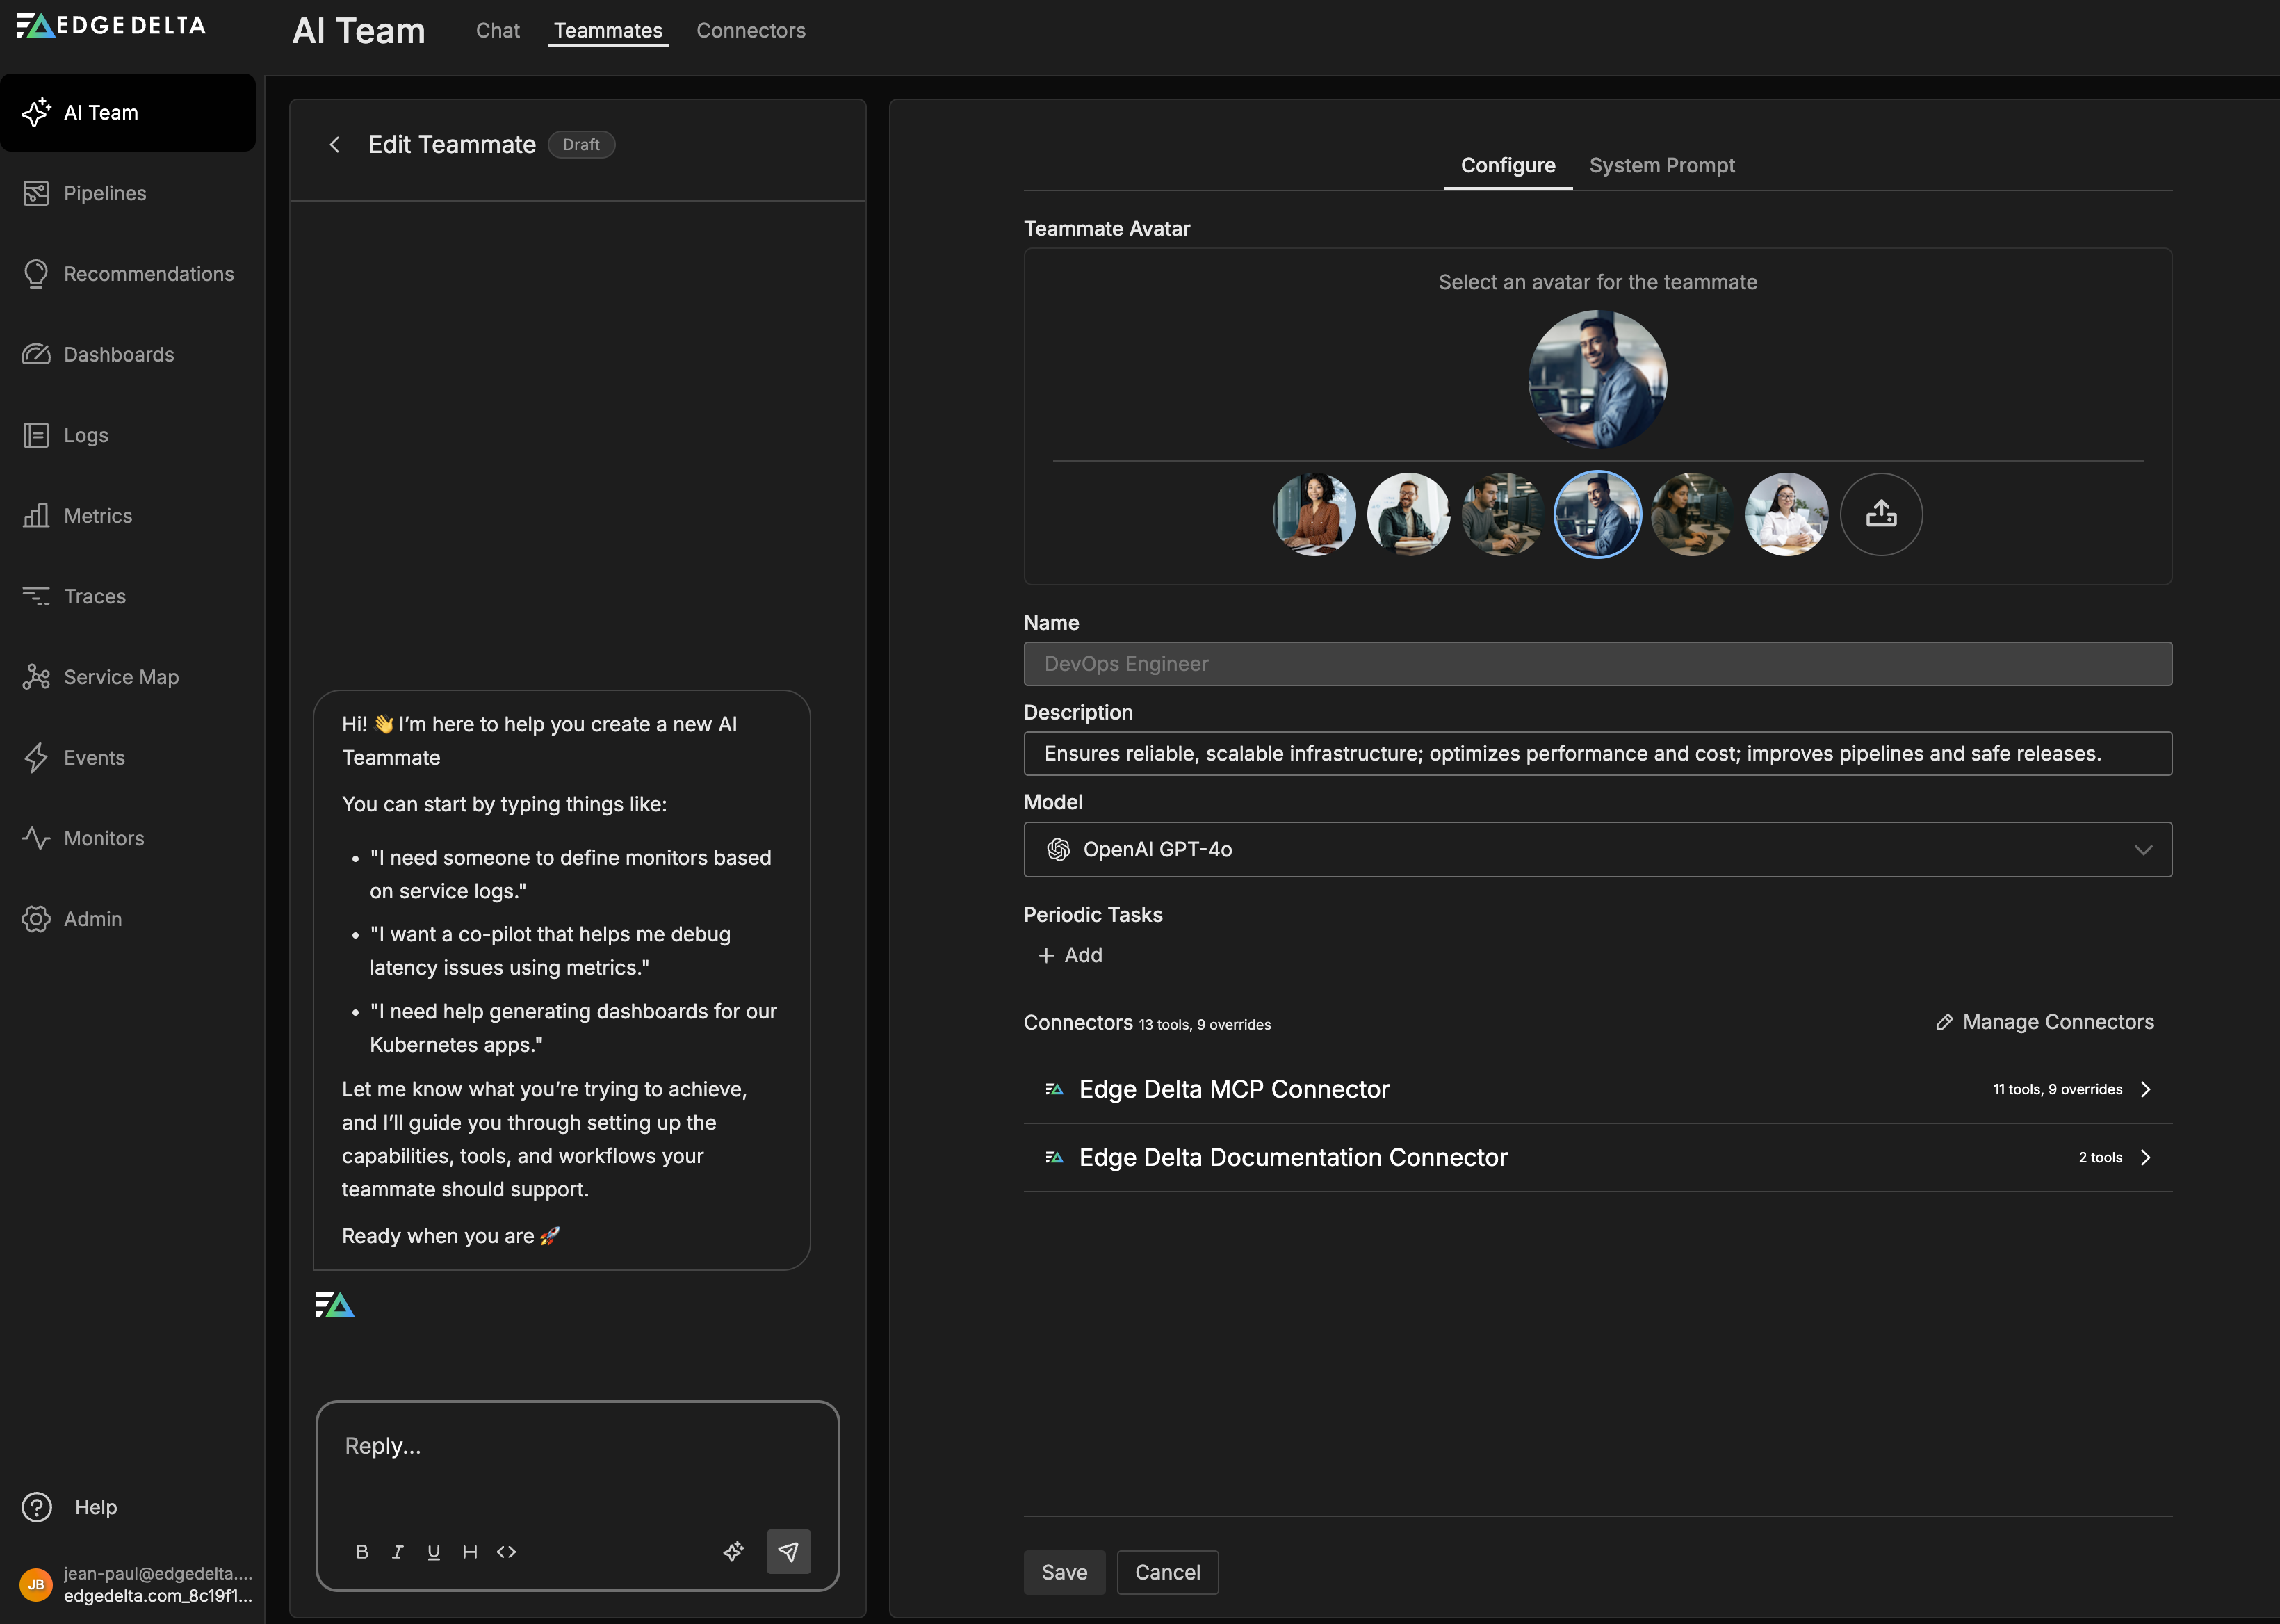Click the Manage Connectors link
The image size is (2280, 1624).
tap(2045, 1022)
